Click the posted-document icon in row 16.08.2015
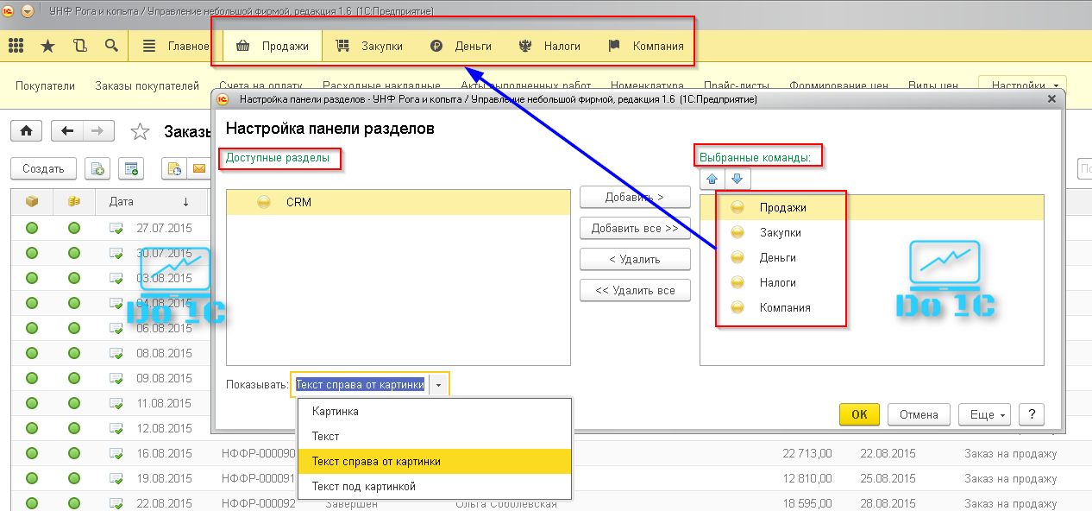The width and height of the screenshot is (1092, 511). click(116, 453)
